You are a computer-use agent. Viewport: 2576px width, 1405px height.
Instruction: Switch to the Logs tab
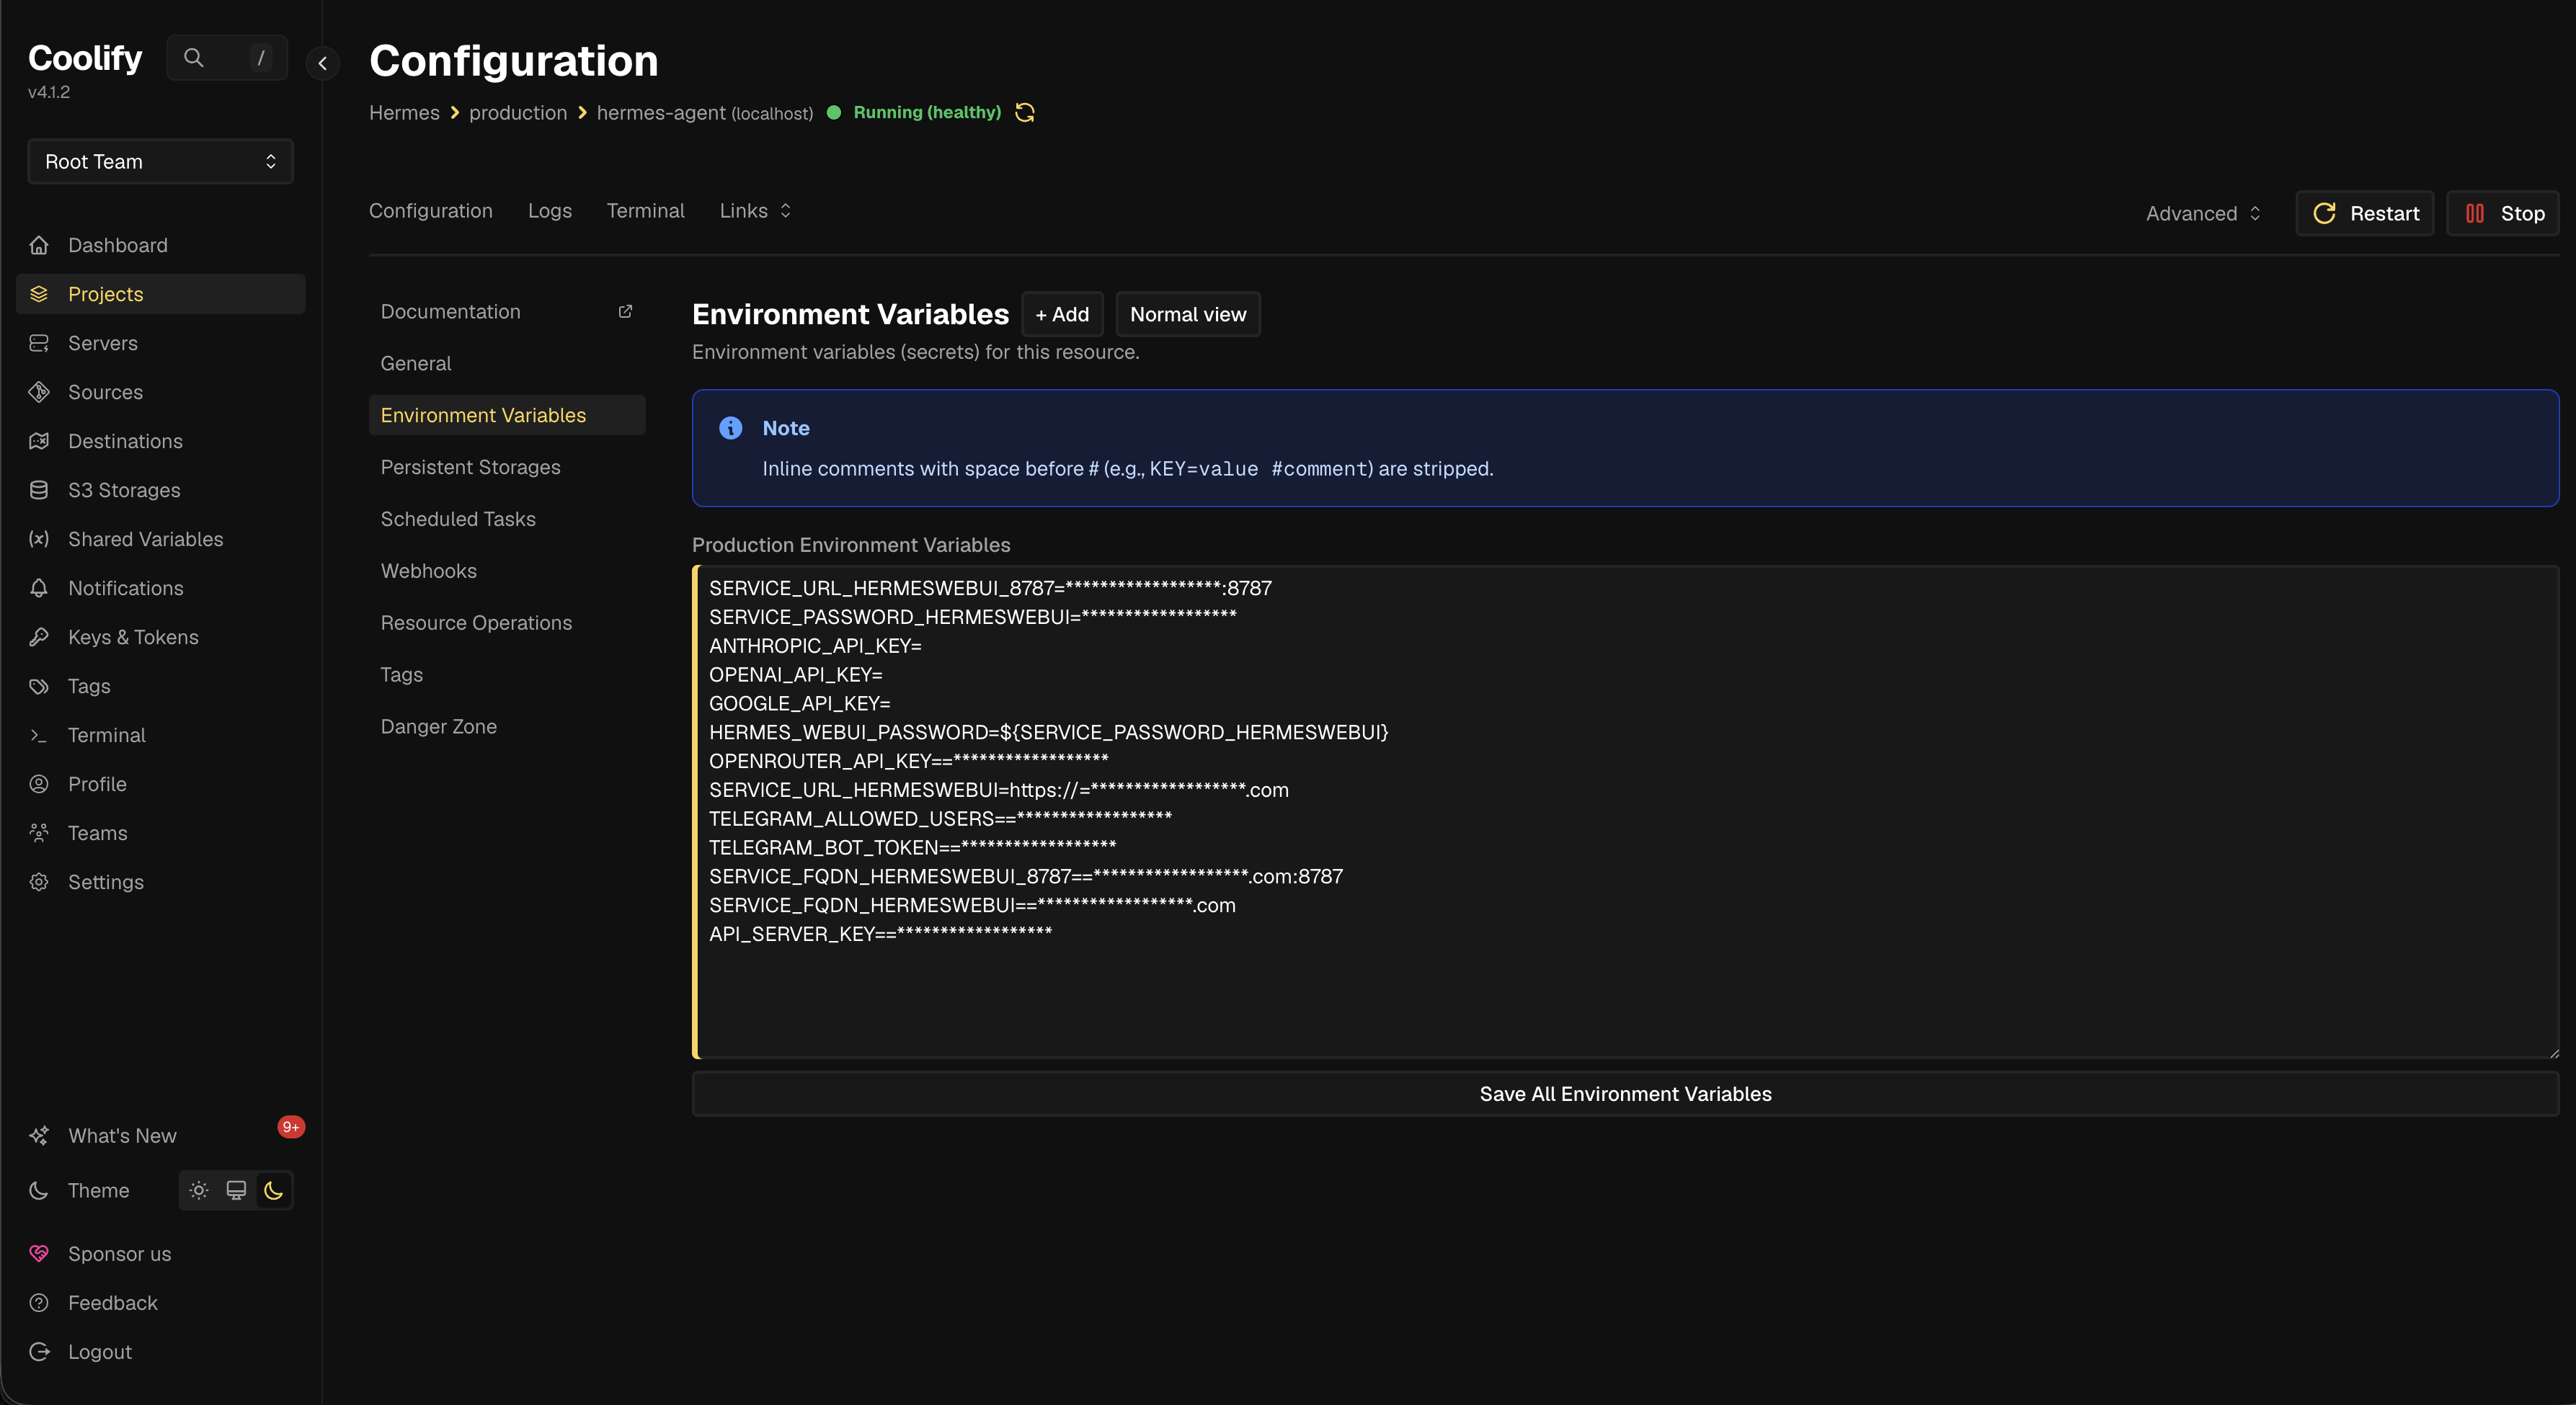[550, 211]
